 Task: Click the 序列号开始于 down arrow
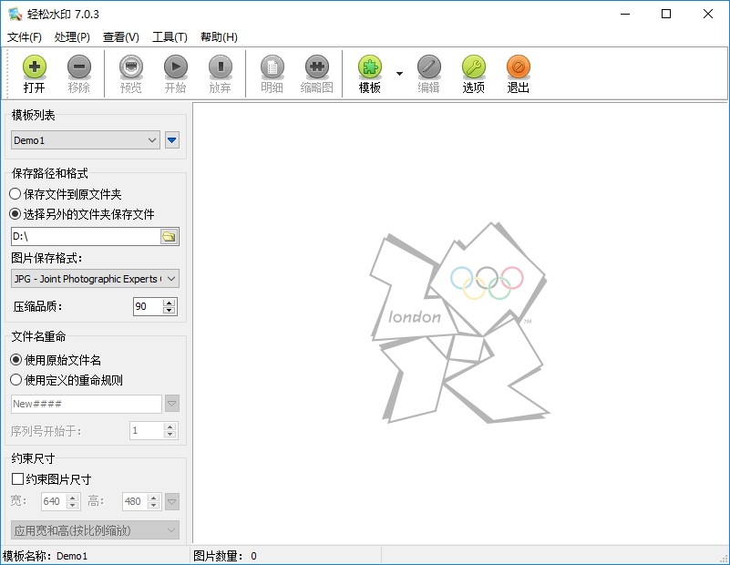click(x=170, y=435)
